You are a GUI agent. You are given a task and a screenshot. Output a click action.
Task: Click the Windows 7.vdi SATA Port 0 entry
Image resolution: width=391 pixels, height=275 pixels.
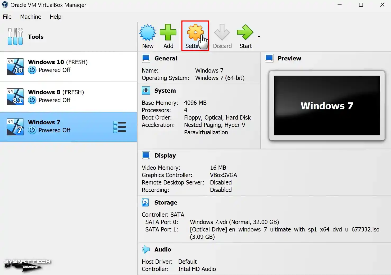pyautogui.click(x=234, y=222)
